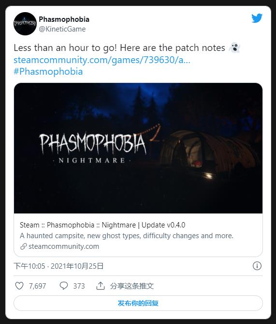The width and height of the screenshot is (276, 324).
Task: Open the Nightmare Update v0.4.0 card title
Action: 102,225
